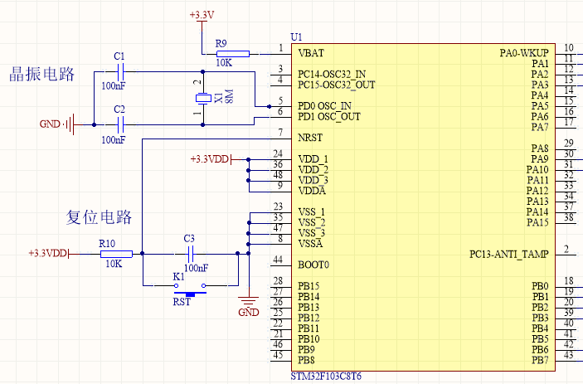Screen dimensions: 583x384
Task: Select the C3 capacitor in reset circuit
Action: pos(190,254)
